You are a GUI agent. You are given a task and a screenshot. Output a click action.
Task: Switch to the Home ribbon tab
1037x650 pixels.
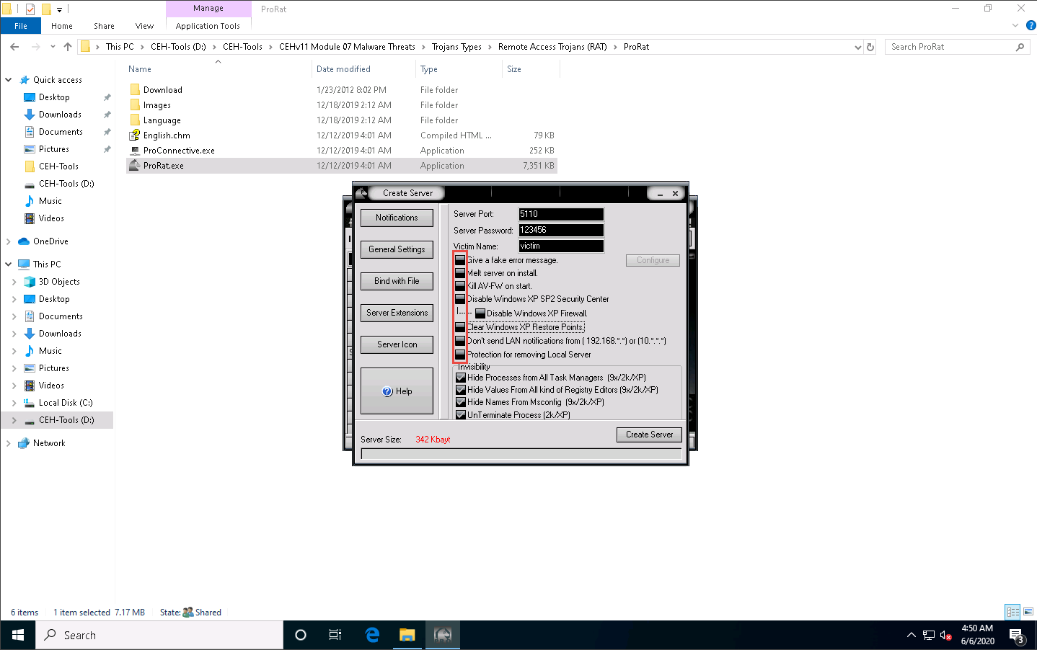click(62, 26)
